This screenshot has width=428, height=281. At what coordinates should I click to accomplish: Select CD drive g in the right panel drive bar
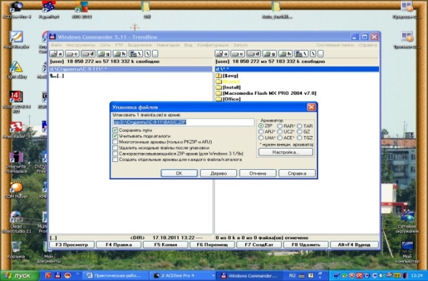(269, 54)
